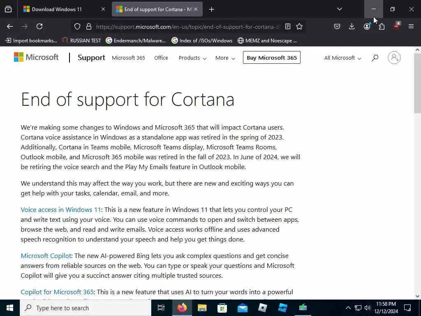The width and height of the screenshot is (421, 316).
Task: View site security padlock info
Action: [89, 26]
